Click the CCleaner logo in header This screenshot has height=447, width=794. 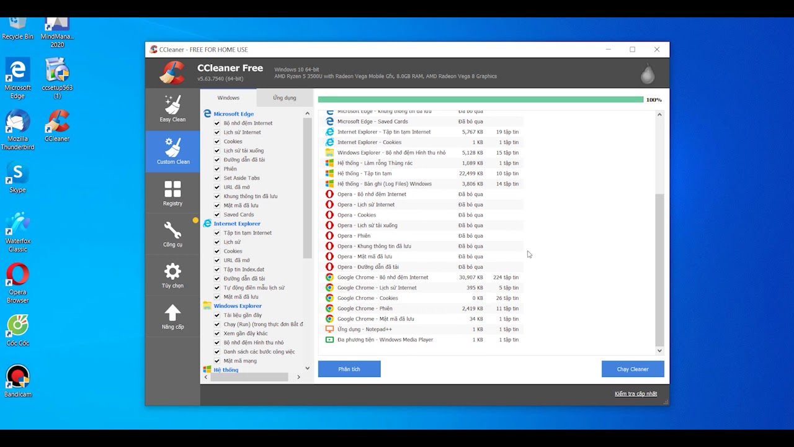coord(172,73)
